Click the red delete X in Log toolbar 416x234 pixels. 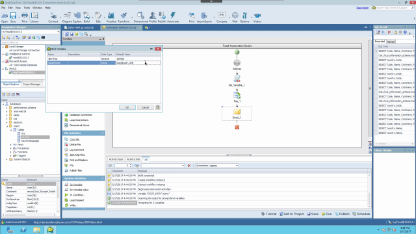(x=189, y=166)
